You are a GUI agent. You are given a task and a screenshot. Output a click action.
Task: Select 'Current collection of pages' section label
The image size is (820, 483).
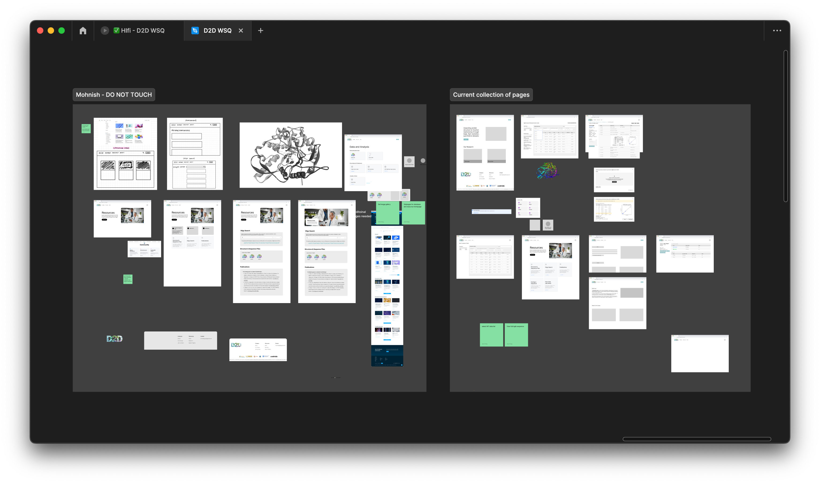point(491,95)
